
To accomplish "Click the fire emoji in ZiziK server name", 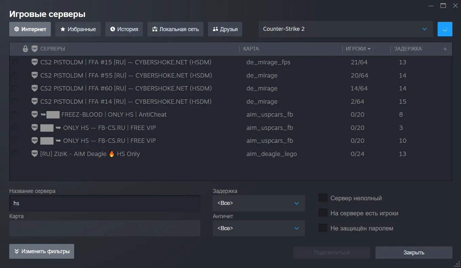I will click(112, 154).
